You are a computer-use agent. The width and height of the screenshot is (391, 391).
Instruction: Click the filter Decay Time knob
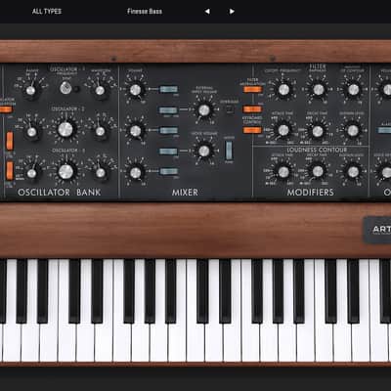(x=318, y=131)
